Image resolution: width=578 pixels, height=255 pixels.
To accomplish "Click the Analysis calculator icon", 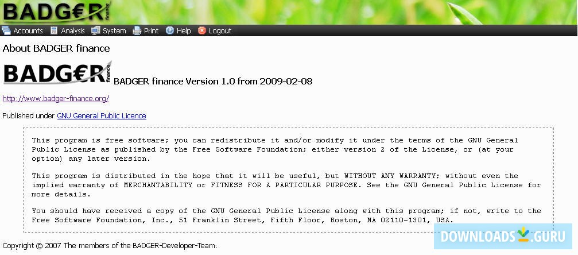I will [x=54, y=30].
